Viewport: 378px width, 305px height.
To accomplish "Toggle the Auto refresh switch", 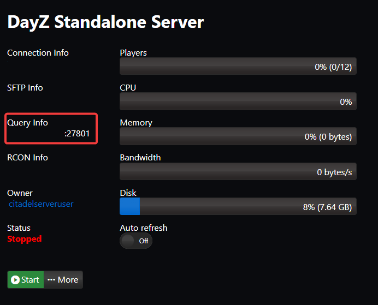I will (135, 241).
